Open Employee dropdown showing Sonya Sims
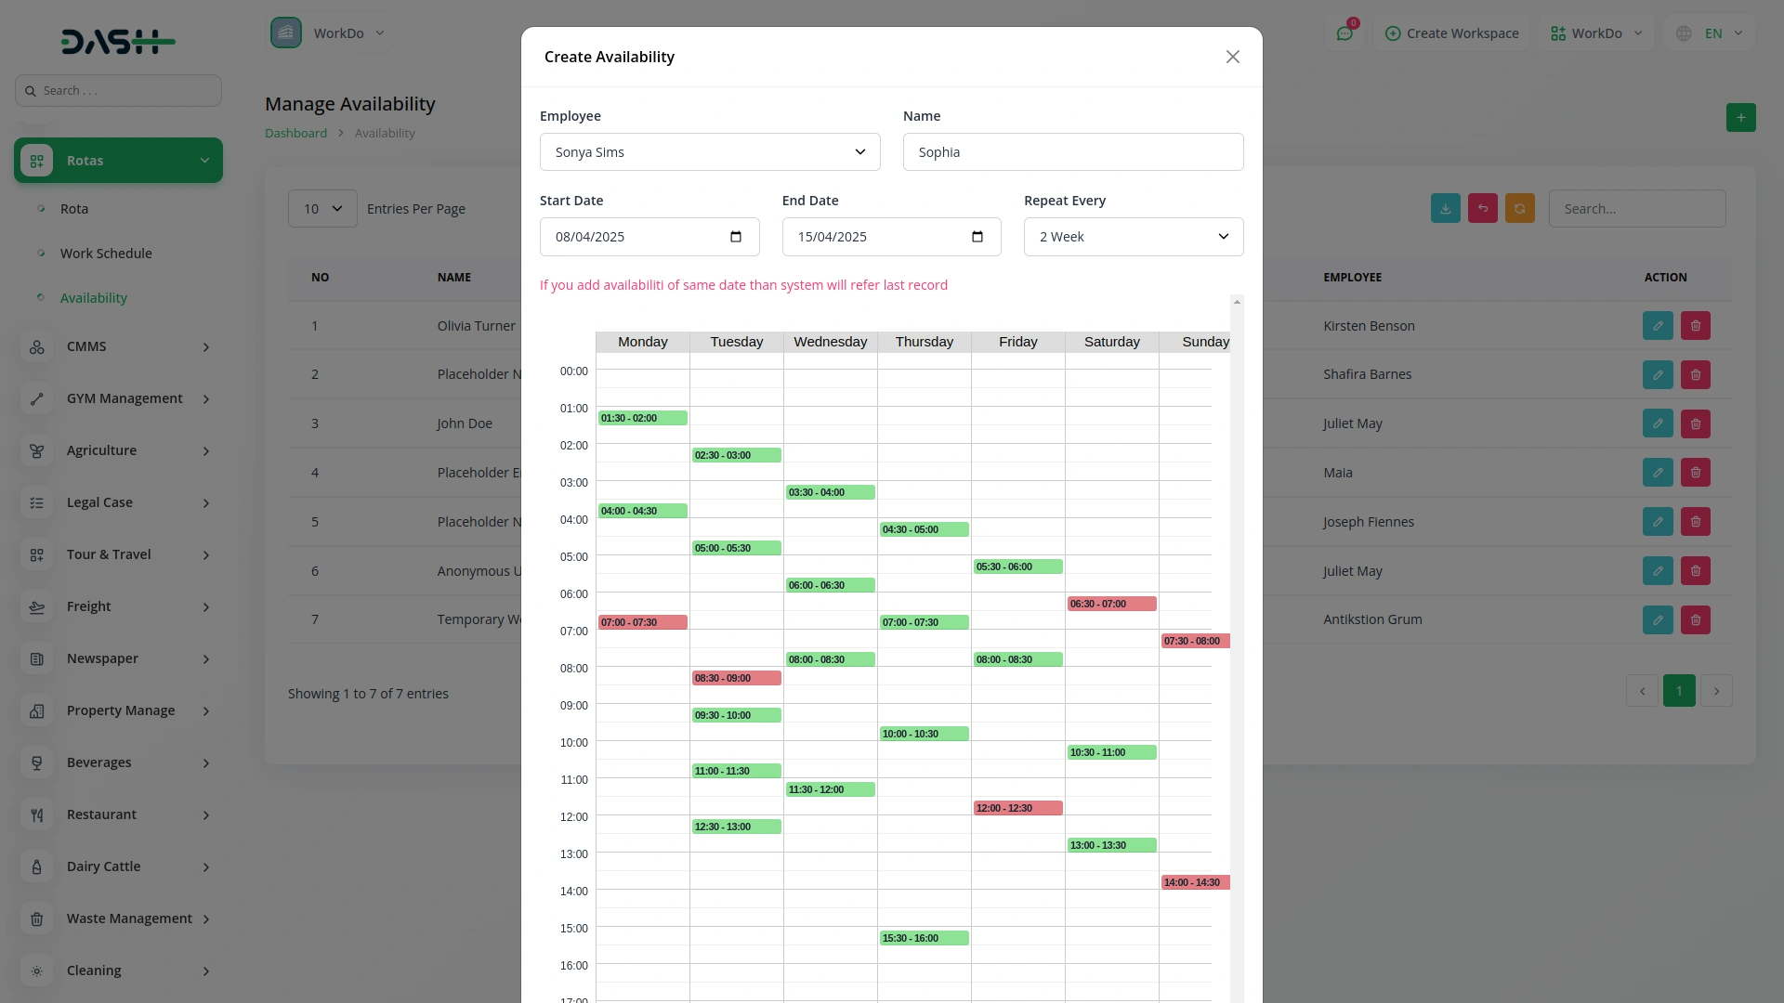This screenshot has height=1003, width=1784. pyautogui.click(x=710, y=152)
